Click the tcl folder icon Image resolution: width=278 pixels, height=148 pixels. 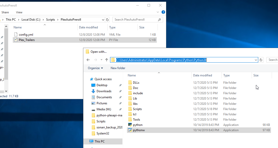tap(130, 114)
